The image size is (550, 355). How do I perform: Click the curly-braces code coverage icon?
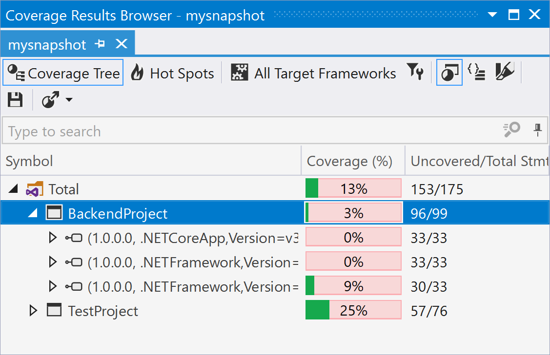coord(477,72)
